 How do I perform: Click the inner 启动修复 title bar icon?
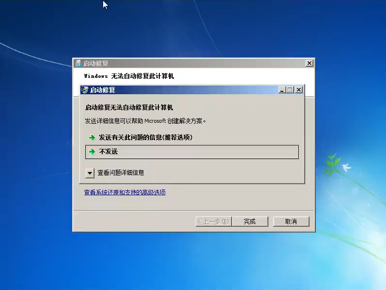click(85, 90)
